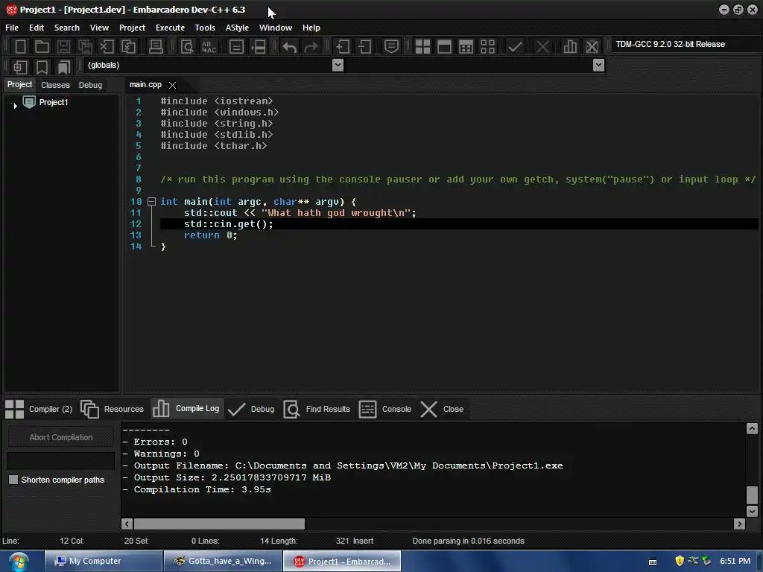Open the AStyle menu
This screenshot has width=763, height=572.
(x=237, y=28)
